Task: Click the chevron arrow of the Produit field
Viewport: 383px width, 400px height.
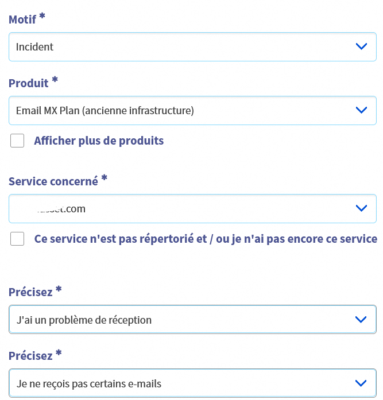Action: 361,110
